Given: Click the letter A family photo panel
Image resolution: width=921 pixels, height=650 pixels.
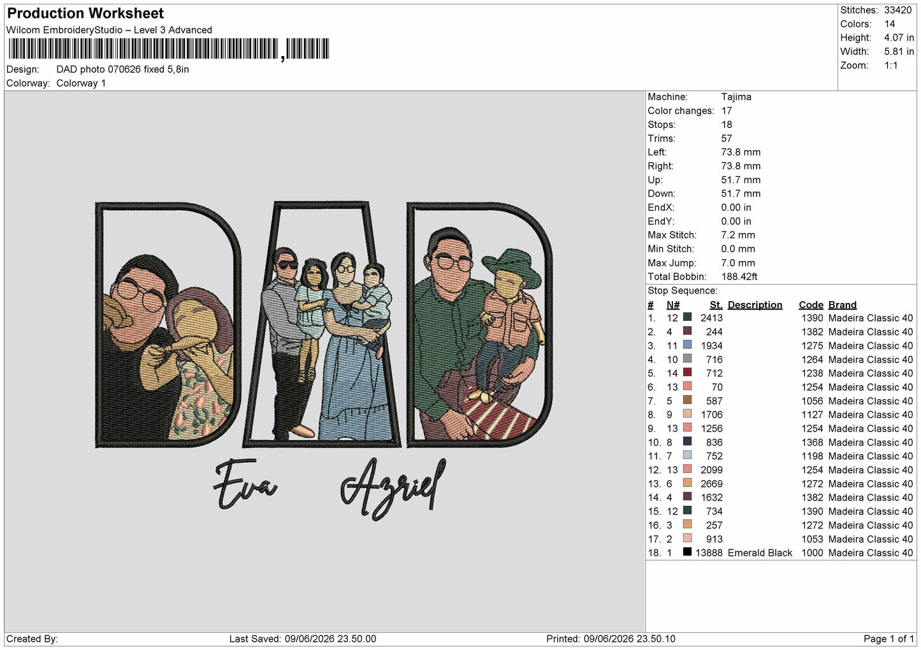Looking at the screenshot, I should (x=323, y=325).
